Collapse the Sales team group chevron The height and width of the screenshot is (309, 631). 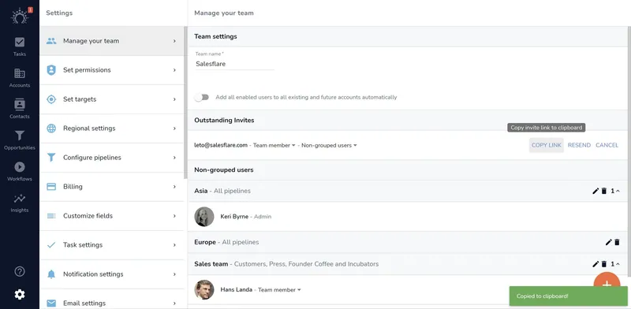[618, 264]
